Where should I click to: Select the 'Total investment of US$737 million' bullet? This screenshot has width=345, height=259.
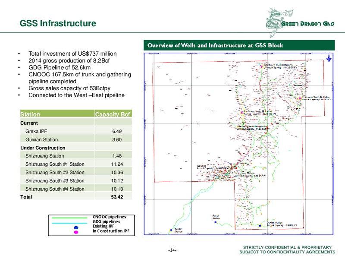[x=72, y=54]
